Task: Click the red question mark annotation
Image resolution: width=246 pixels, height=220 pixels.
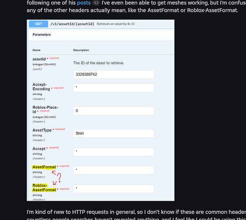Action: click(59, 178)
